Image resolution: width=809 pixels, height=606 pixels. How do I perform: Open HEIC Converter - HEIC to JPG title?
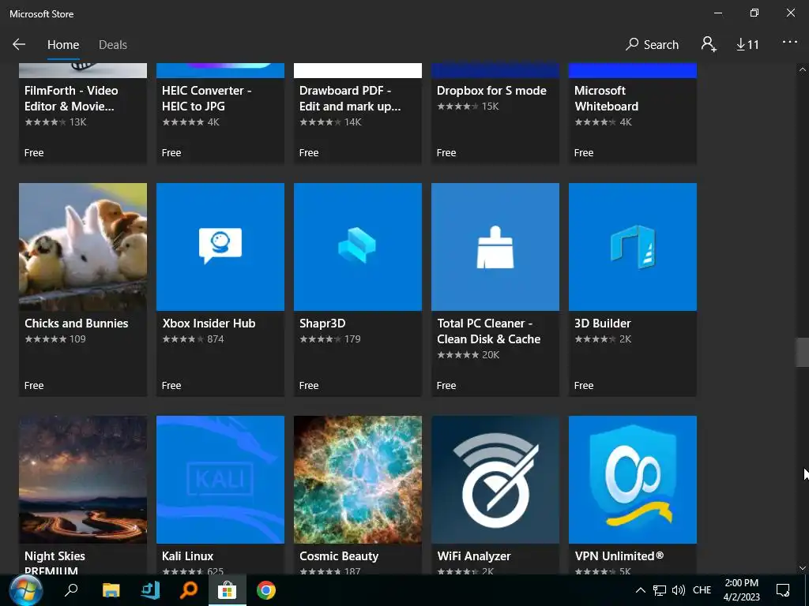click(207, 99)
